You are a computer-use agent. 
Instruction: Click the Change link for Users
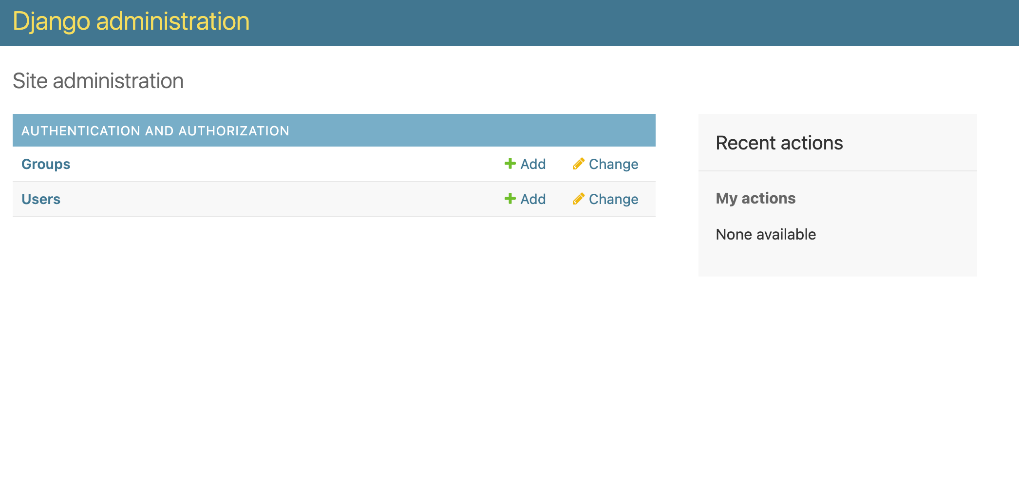point(613,199)
